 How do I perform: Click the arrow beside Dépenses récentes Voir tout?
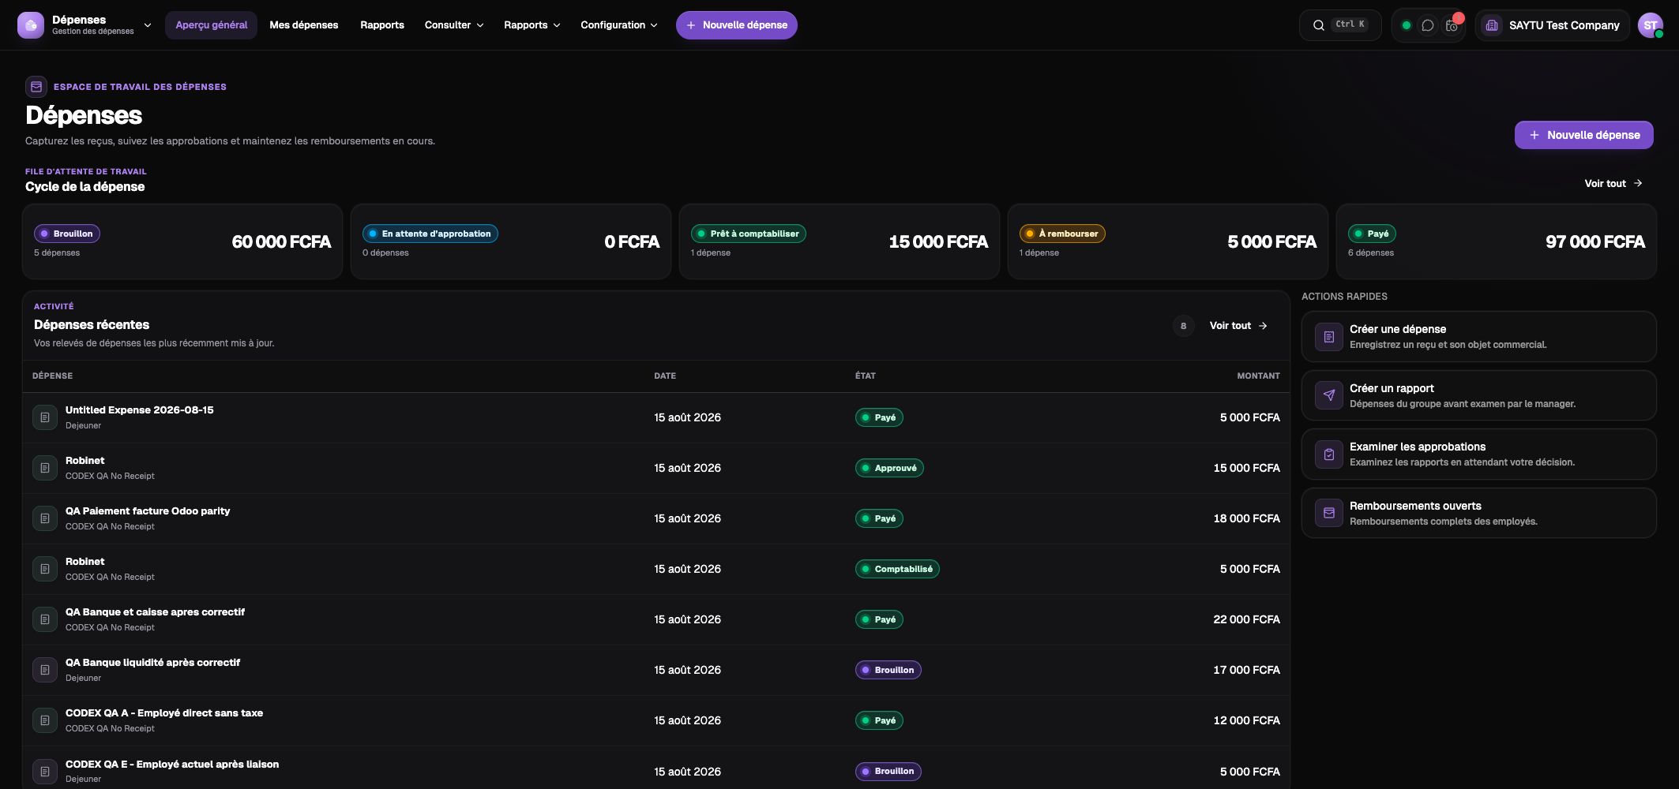tap(1263, 326)
